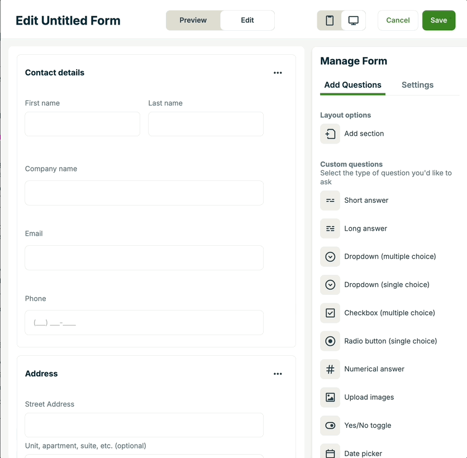
Task: Add a Dropdown (single choice) question
Action: [387, 285]
